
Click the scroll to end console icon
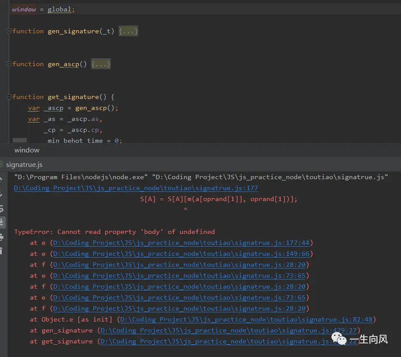click(2, 222)
